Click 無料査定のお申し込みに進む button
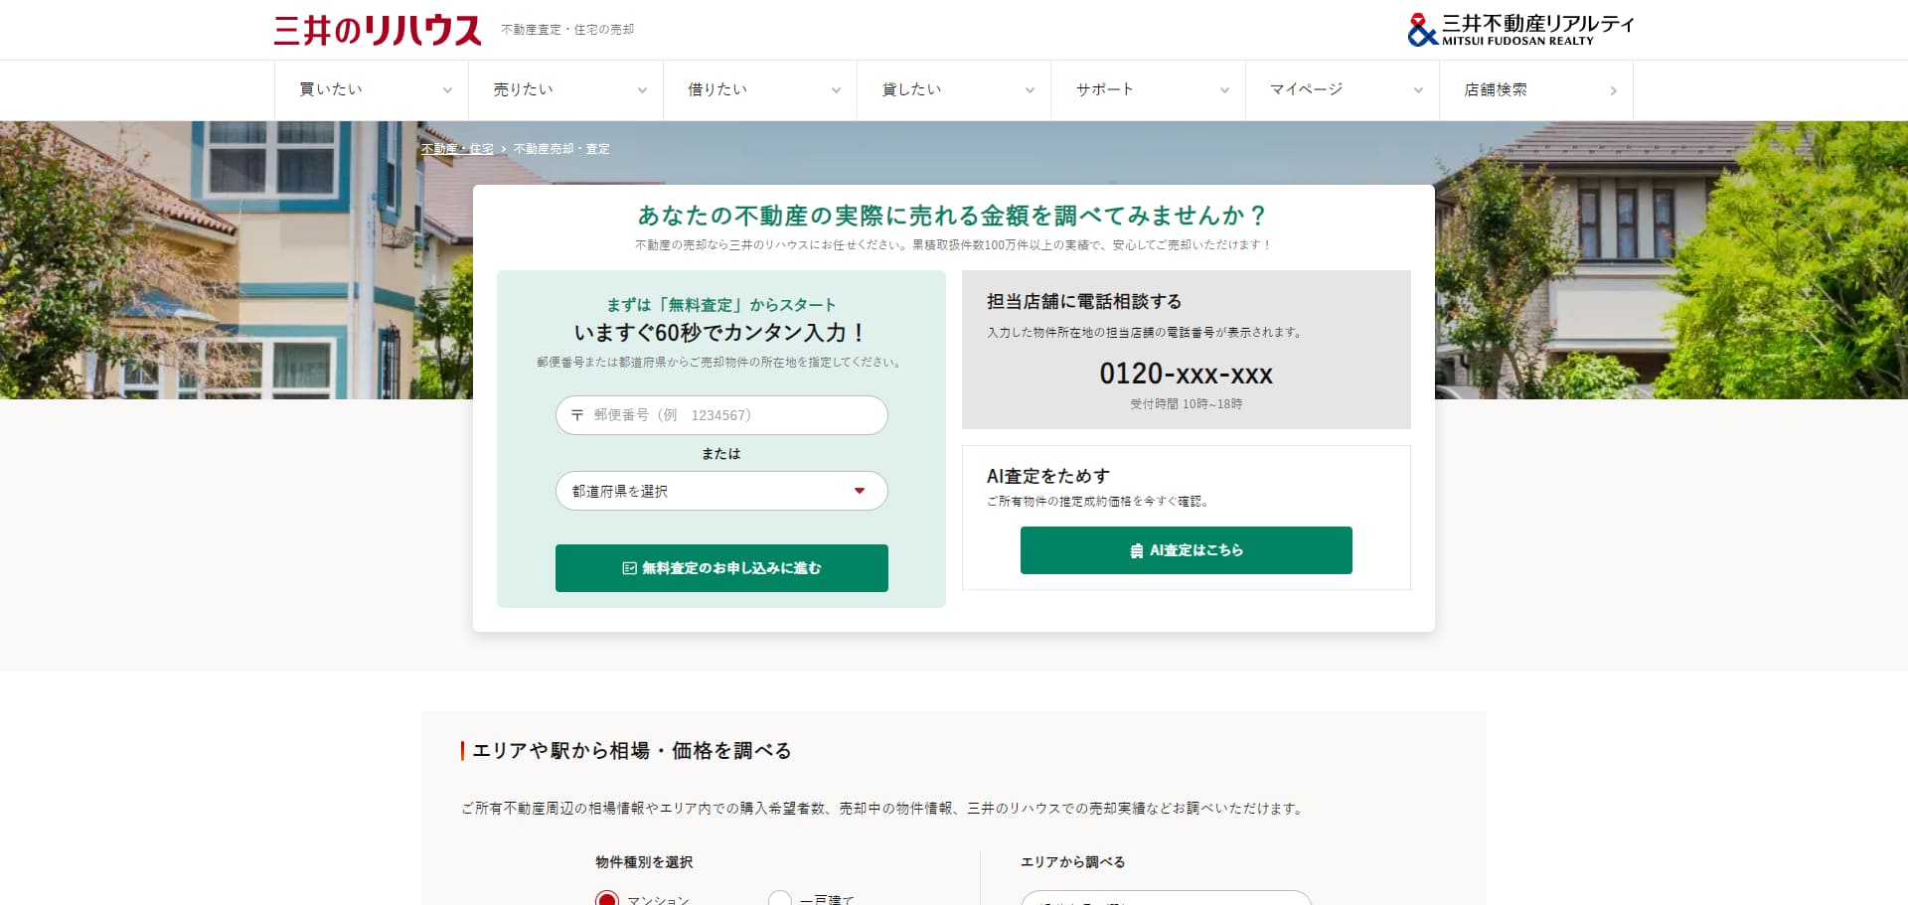This screenshot has height=905, width=1908. [x=720, y=568]
